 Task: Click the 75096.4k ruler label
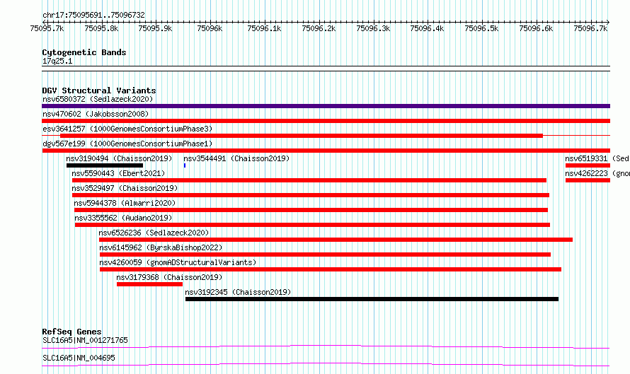(x=427, y=28)
